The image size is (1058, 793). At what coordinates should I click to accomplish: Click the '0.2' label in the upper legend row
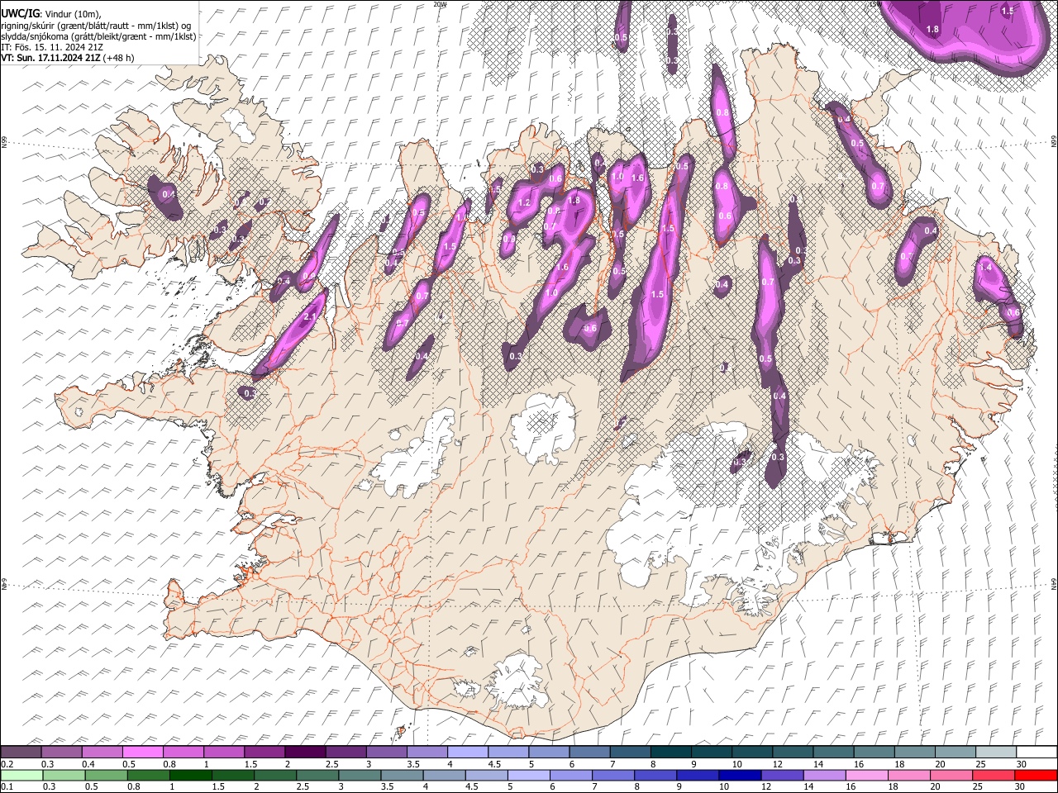coord(7,764)
